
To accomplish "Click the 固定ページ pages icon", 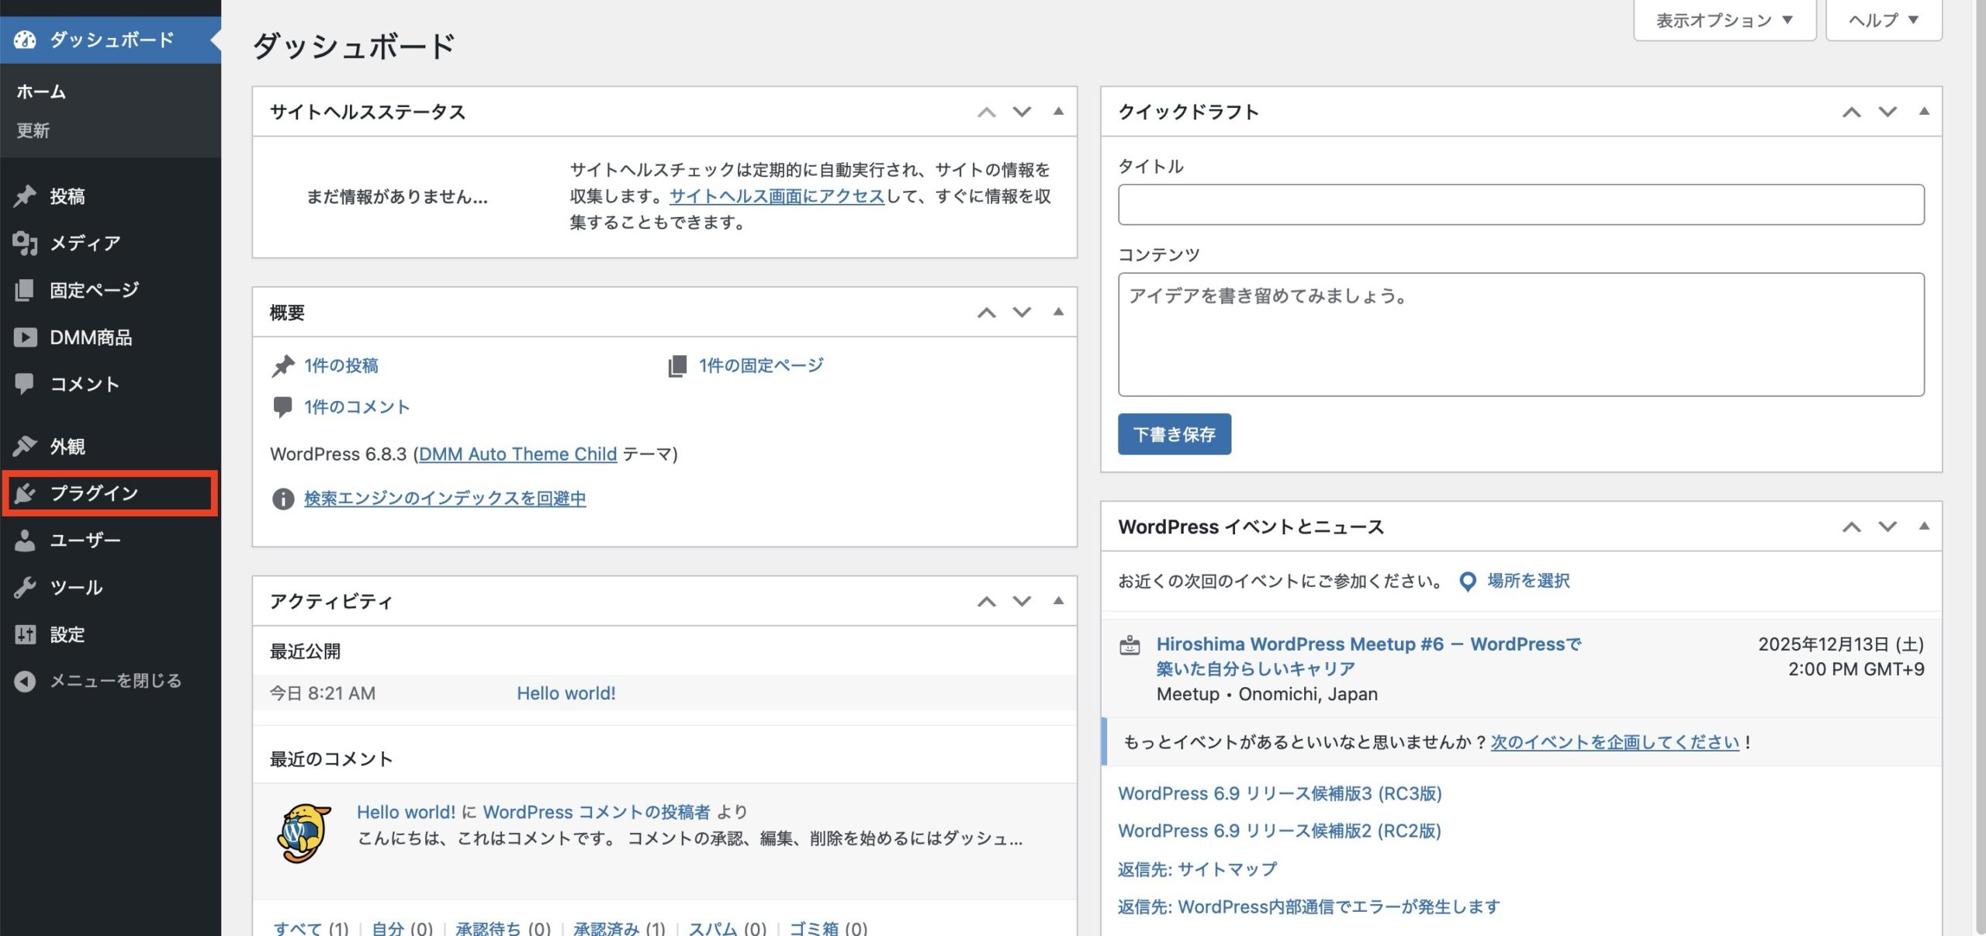I will pyautogui.click(x=26, y=290).
